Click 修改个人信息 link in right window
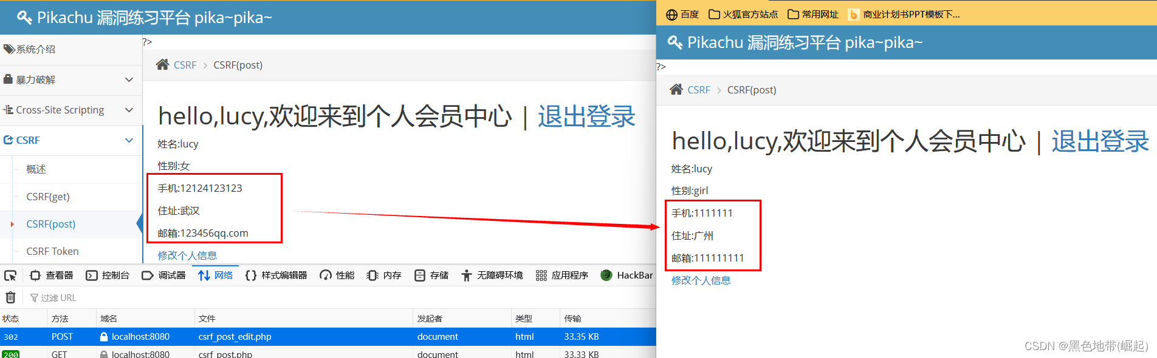 pos(701,280)
